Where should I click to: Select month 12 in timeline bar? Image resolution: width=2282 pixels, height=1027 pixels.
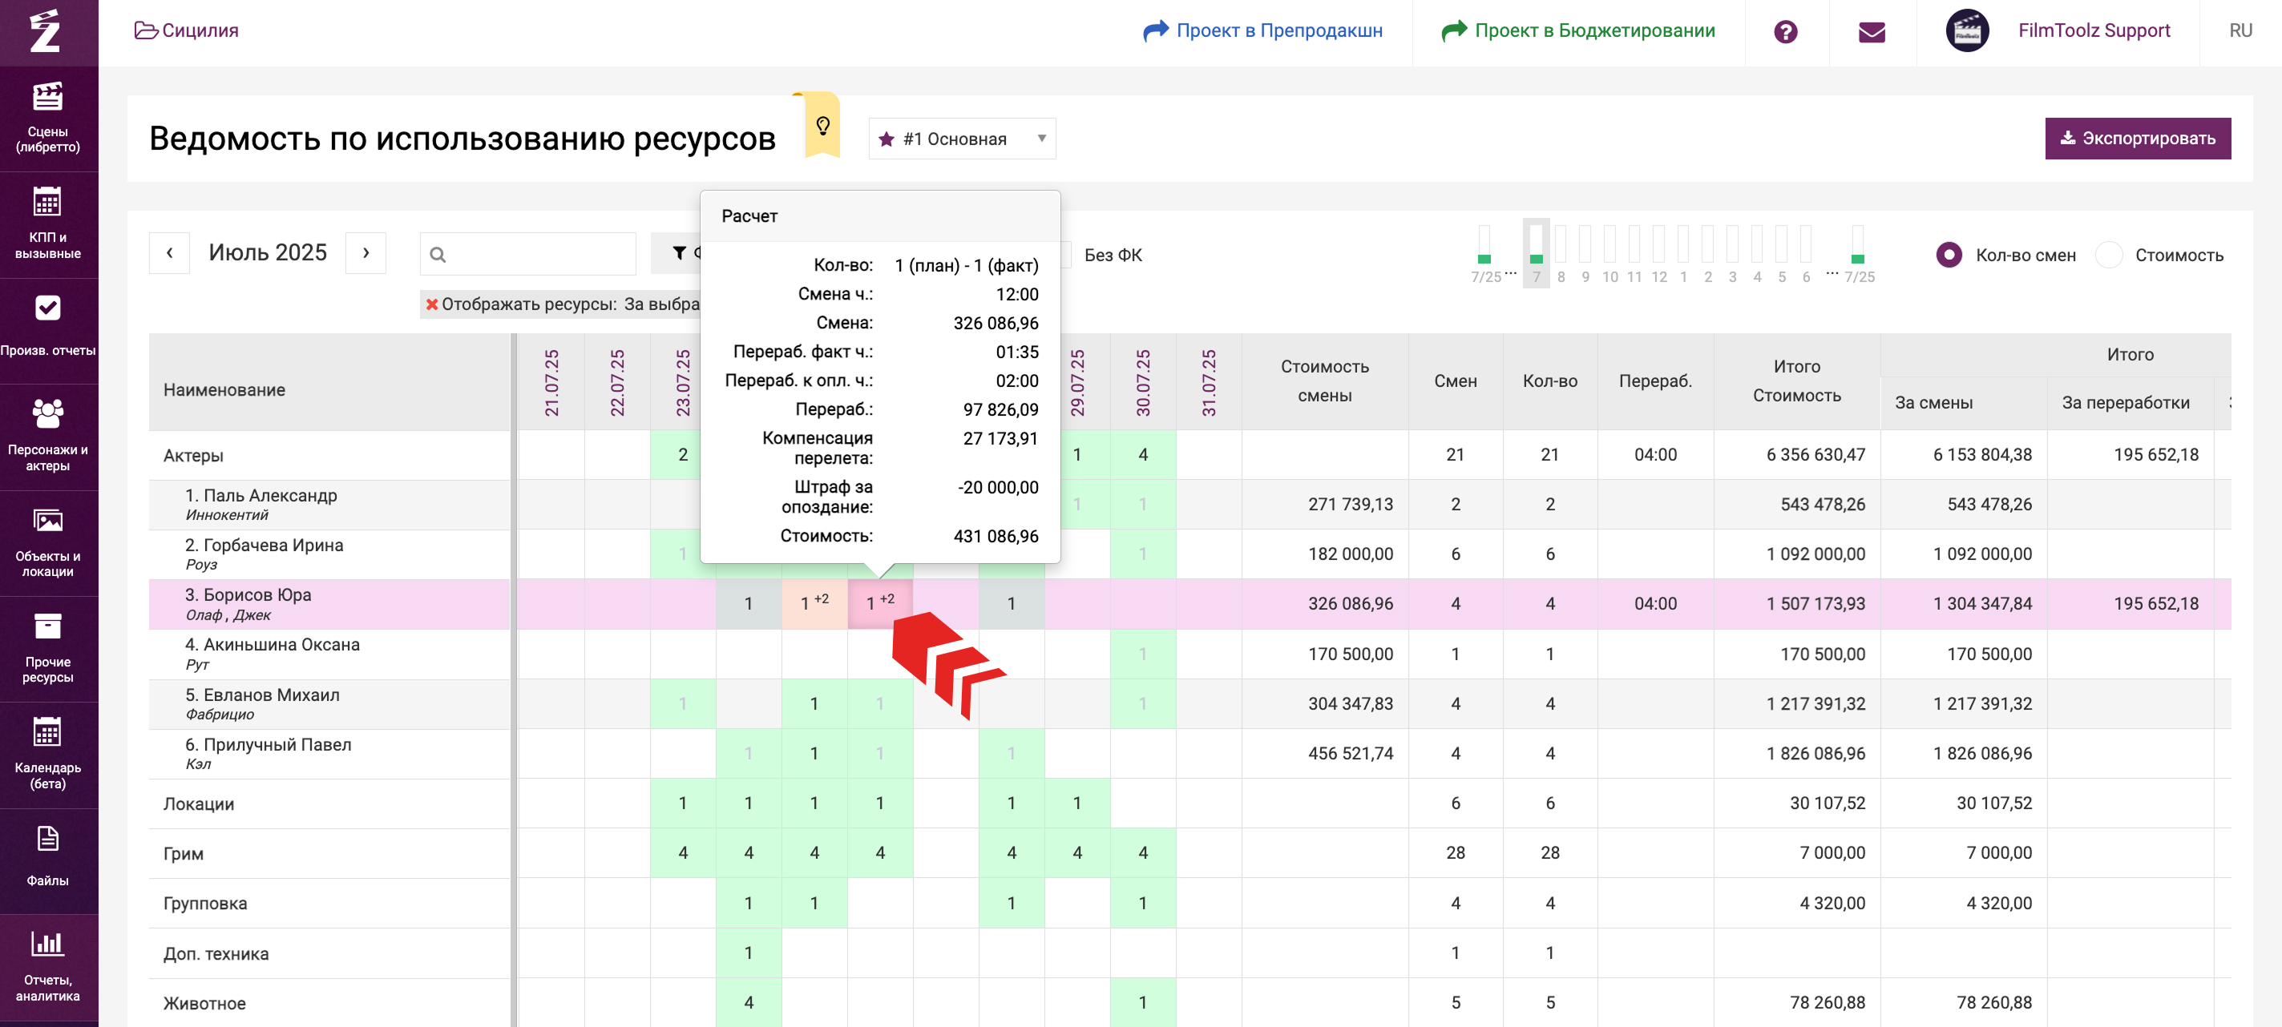[x=1658, y=254]
